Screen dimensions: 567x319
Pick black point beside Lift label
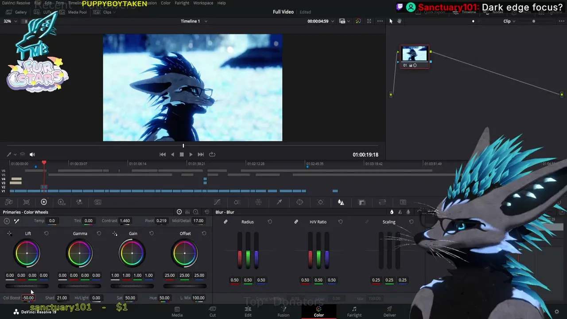pos(9,233)
